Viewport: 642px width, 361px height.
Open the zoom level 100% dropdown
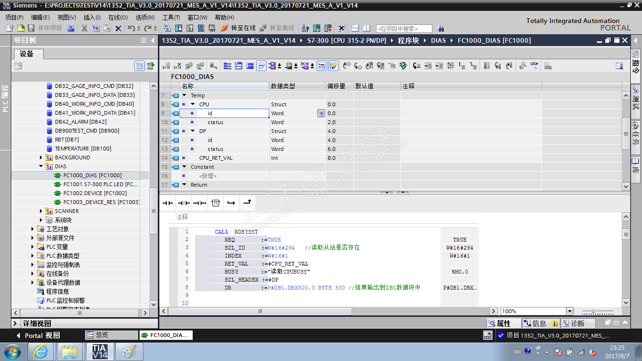coord(570,311)
